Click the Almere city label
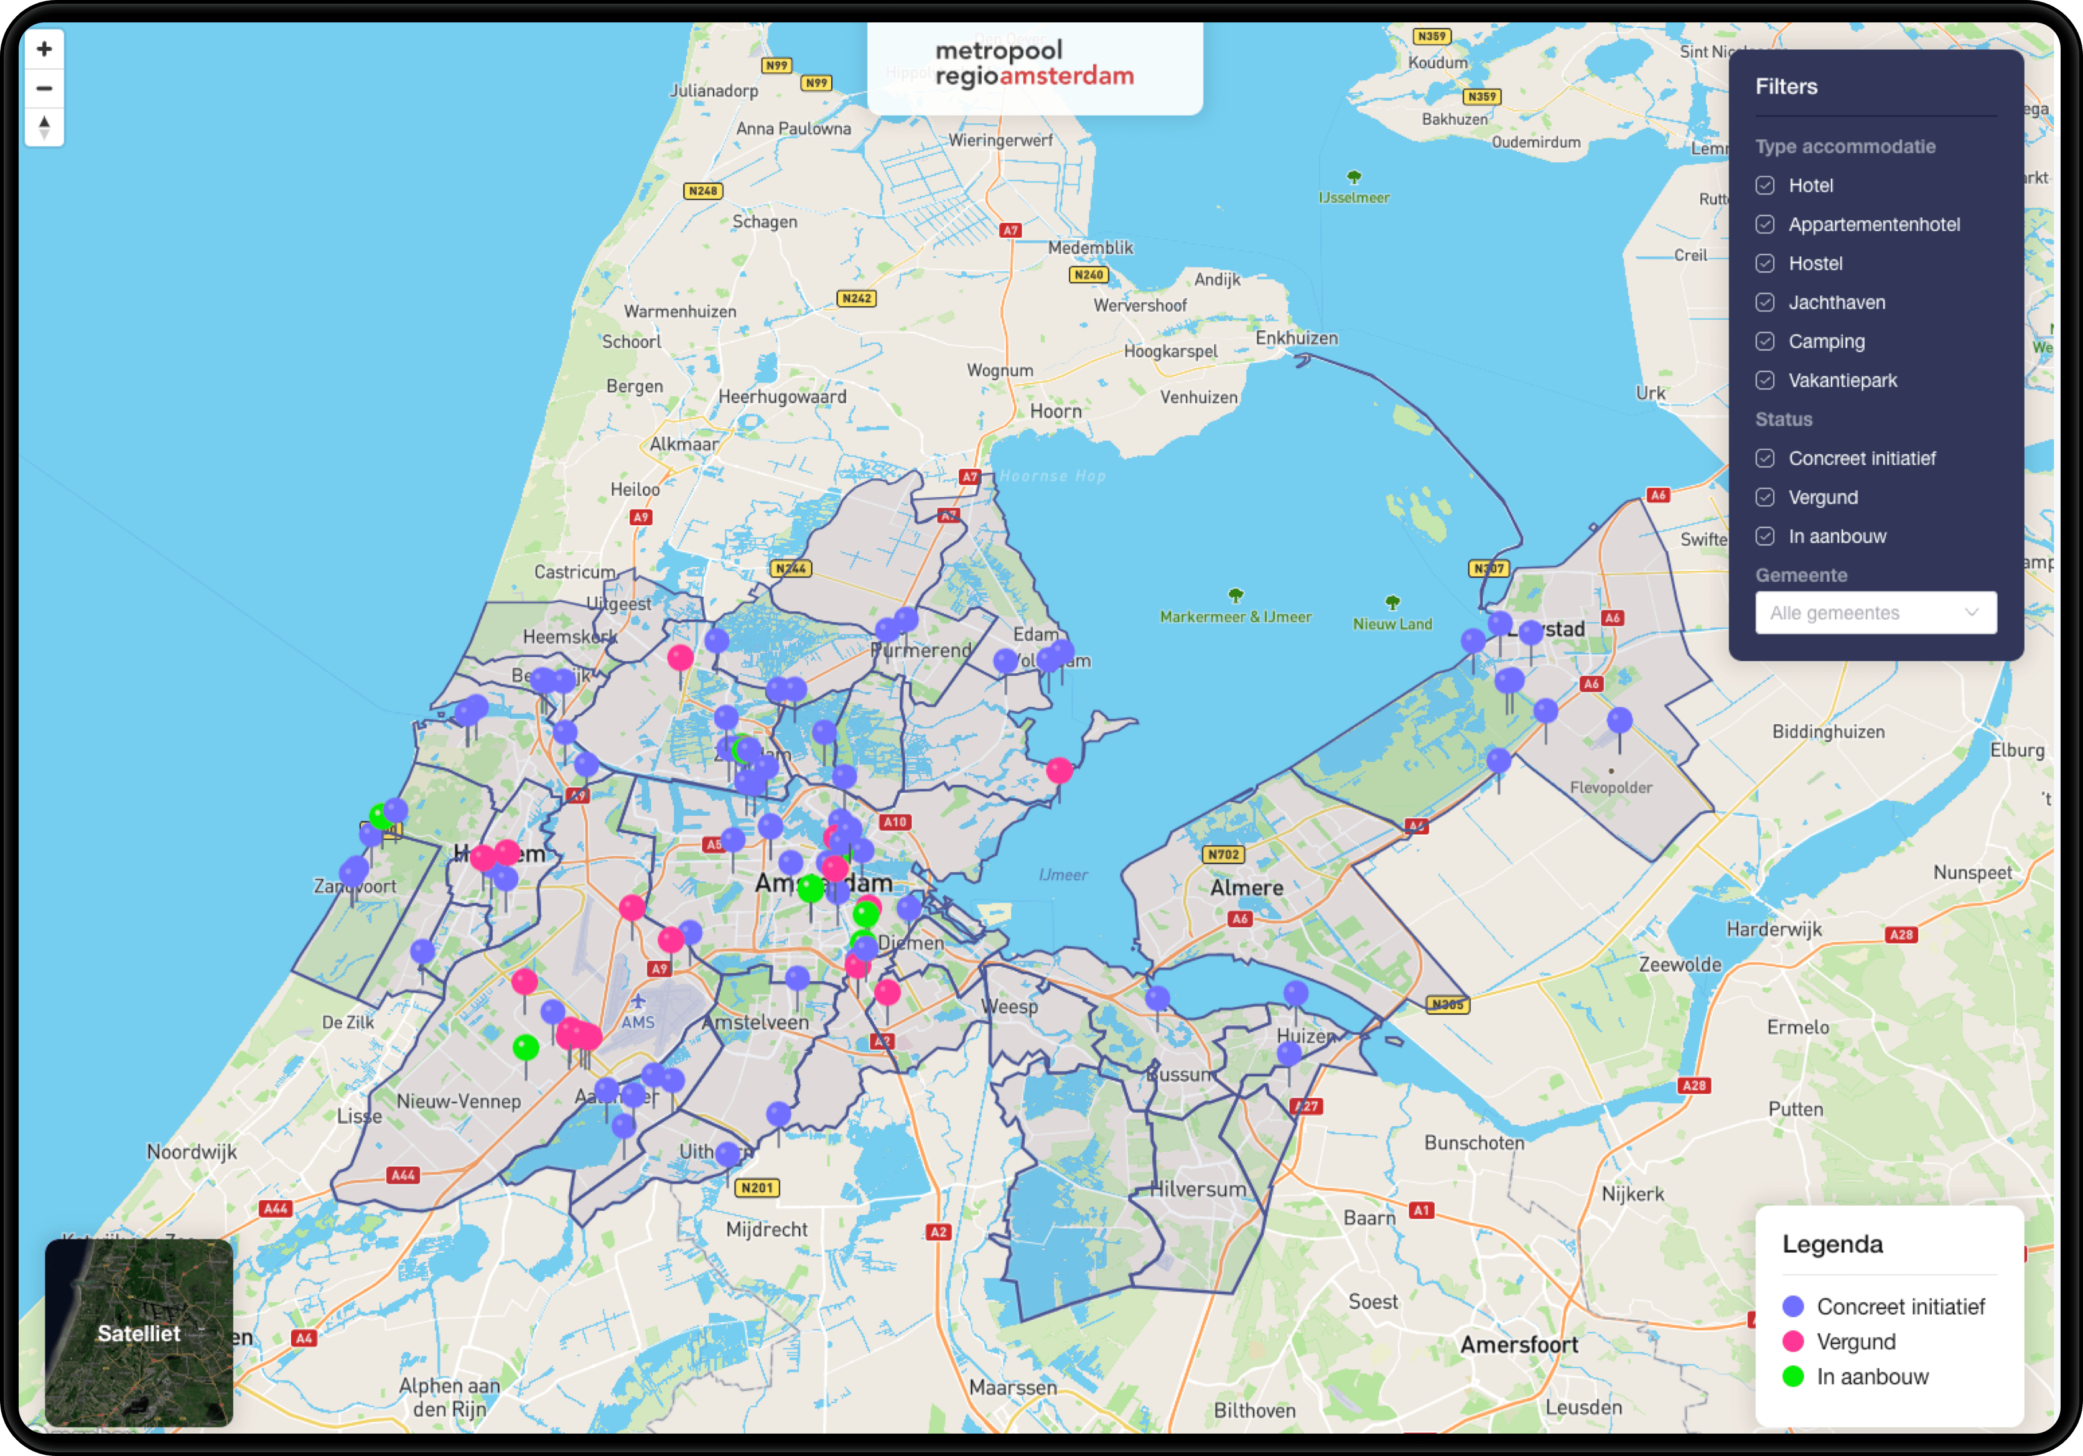 click(1247, 888)
